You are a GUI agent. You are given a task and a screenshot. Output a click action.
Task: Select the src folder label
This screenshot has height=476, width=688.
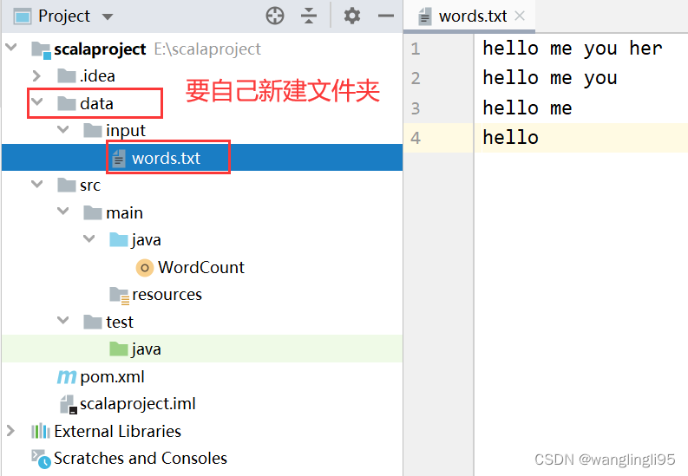tap(90, 186)
